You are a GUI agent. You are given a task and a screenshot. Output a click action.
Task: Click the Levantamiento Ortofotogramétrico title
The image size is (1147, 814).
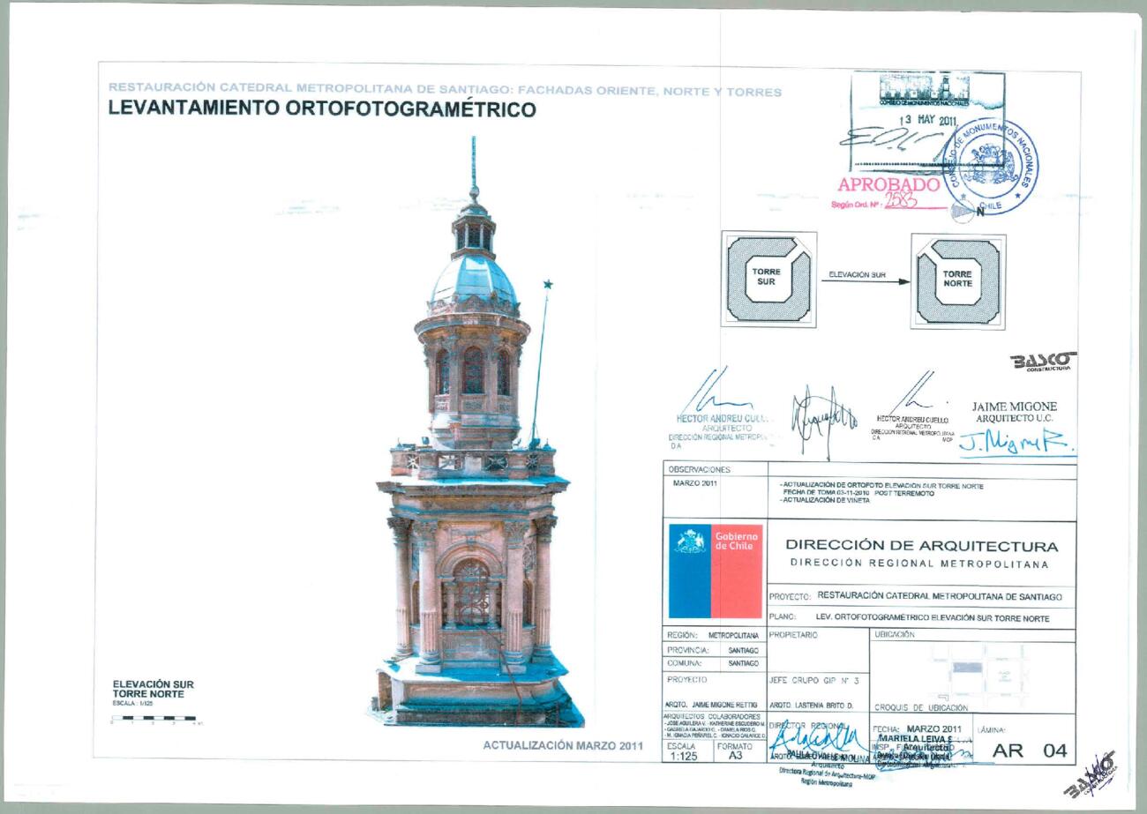pos(321,109)
